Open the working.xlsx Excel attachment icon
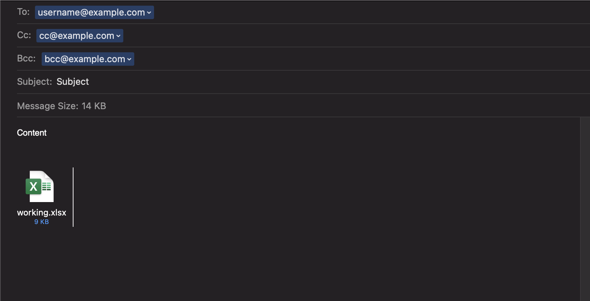Image resolution: width=590 pixels, height=301 pixels. click(x=40, y=187)
